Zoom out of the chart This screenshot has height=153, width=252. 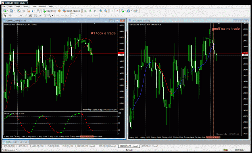click(x=106, y=11)
